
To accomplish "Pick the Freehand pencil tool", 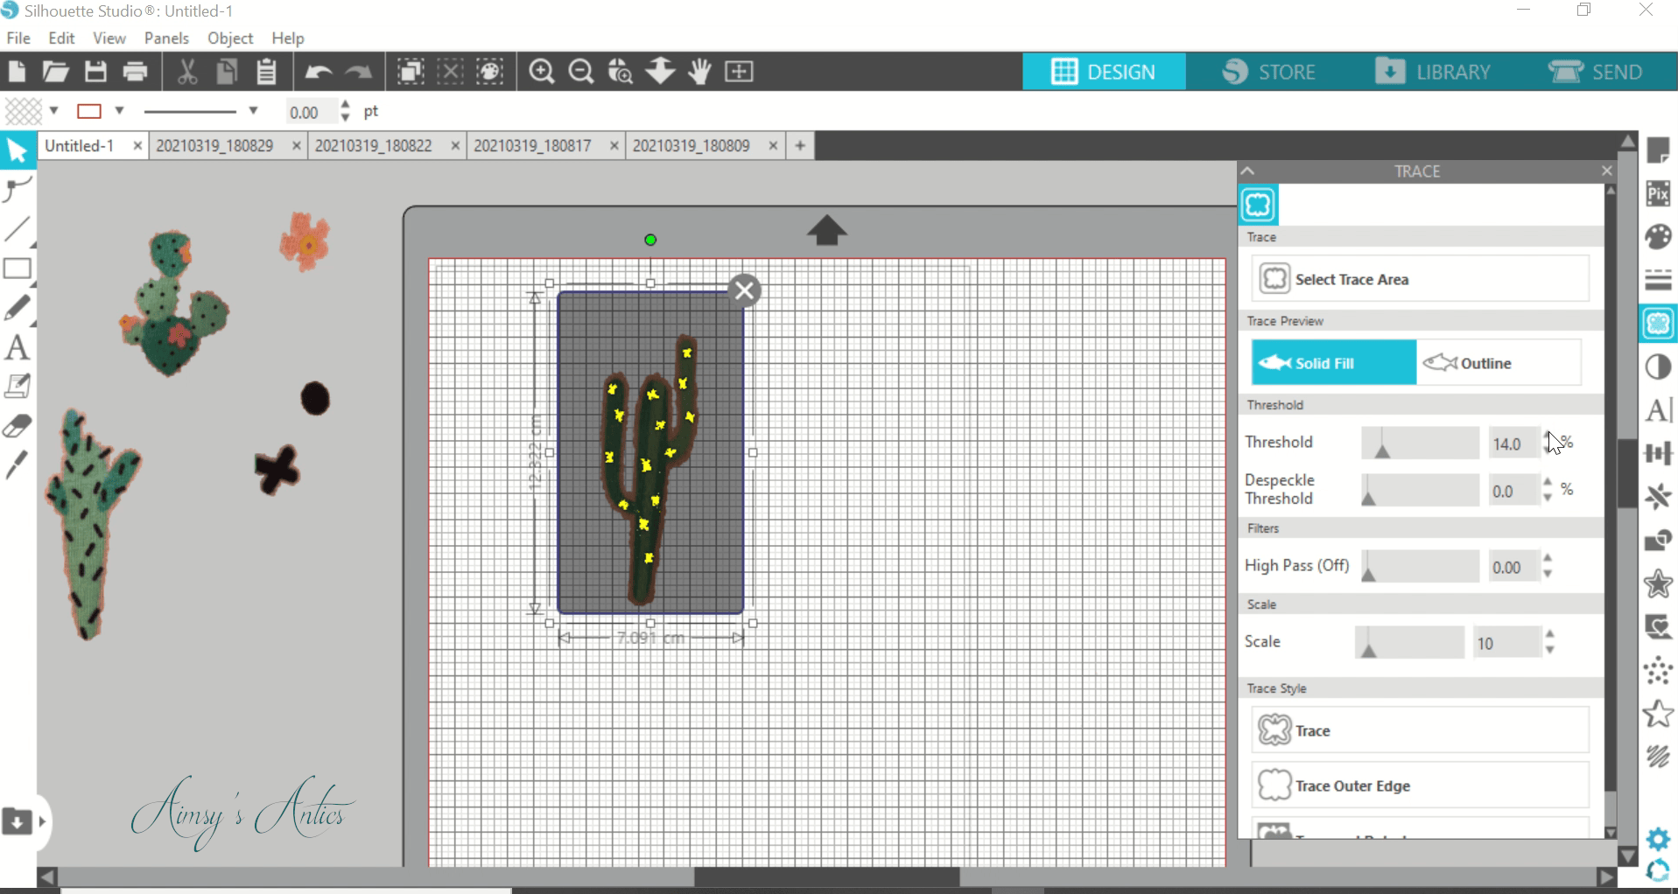I will pyautogui.click(x=18, y=308).
